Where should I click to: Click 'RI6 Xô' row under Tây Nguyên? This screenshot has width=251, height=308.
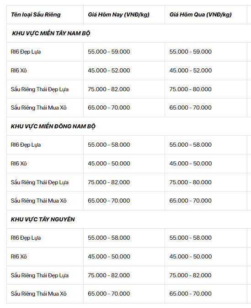19,257
